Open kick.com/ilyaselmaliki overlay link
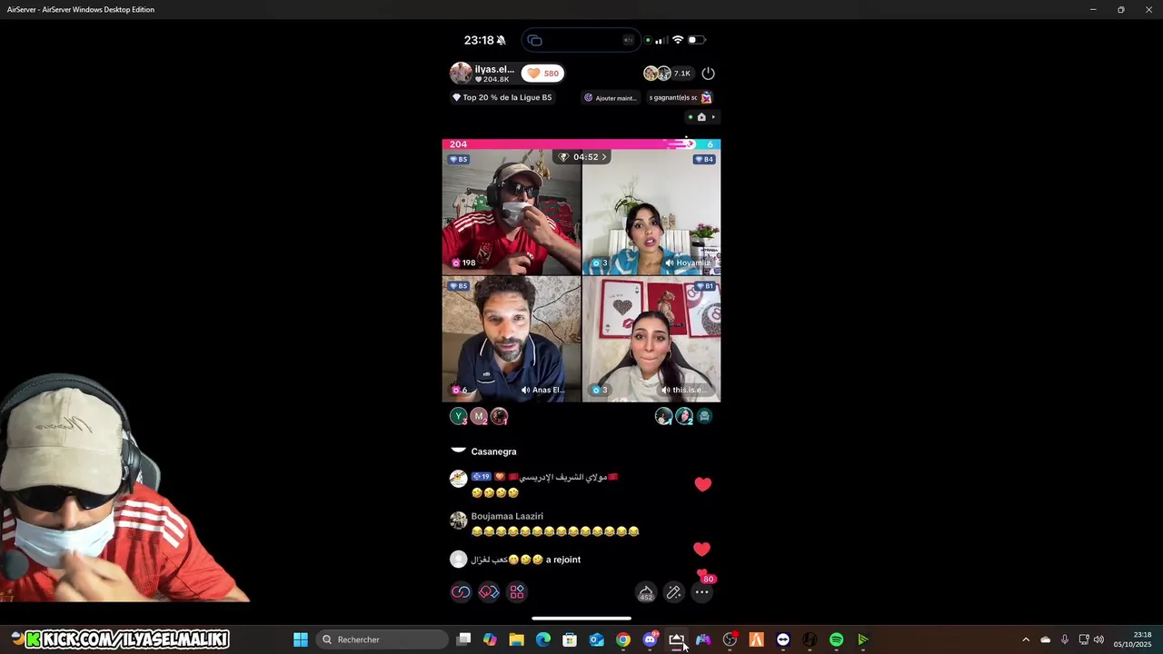 pyautogui.click(x=127, y=639)
